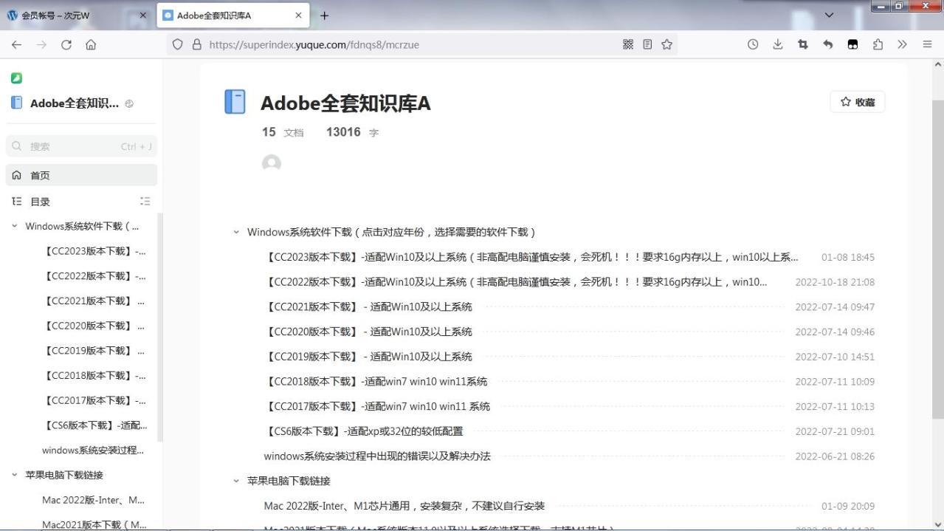
Task: List all tabs dropdown arrow
Action: click(x=829, y=16)
